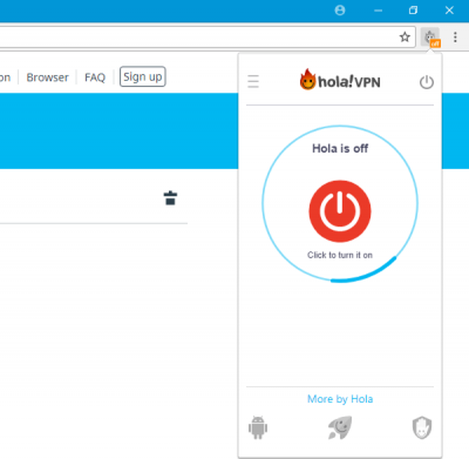Bookmark this page with the star icon

(404, 37)
